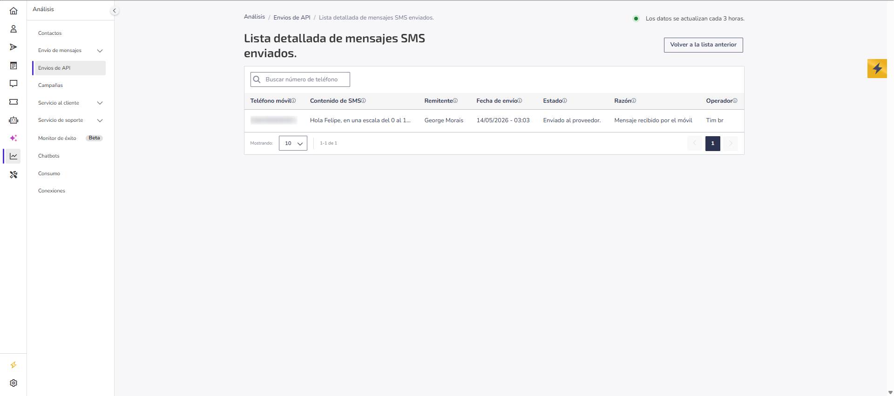The width and height of the screenshot is (894, 396).
Task: Select page 1 pagination button
Action: pos(712,143)
